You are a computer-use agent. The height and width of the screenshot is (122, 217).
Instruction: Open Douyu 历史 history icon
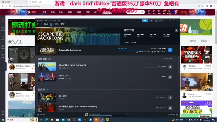(149, 12)
